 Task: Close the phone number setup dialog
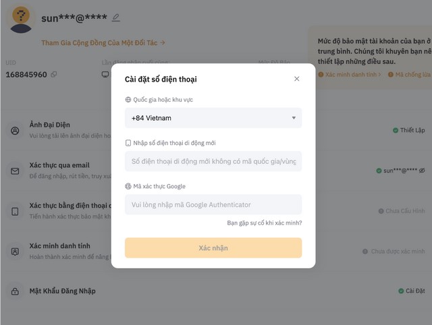[297, 79]
